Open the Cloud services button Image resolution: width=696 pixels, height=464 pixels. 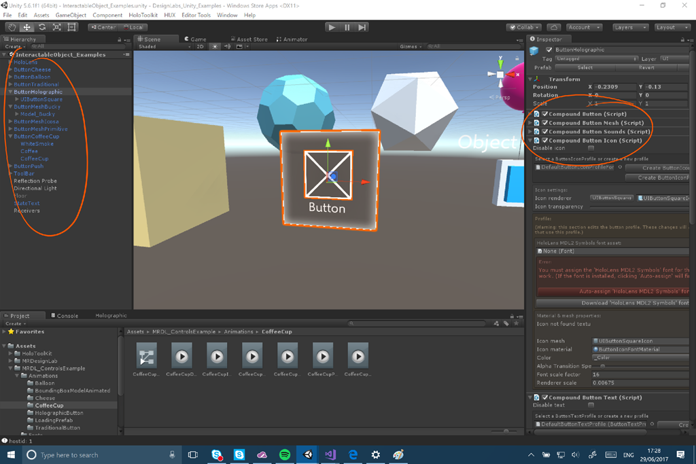(x=553, y=27)
